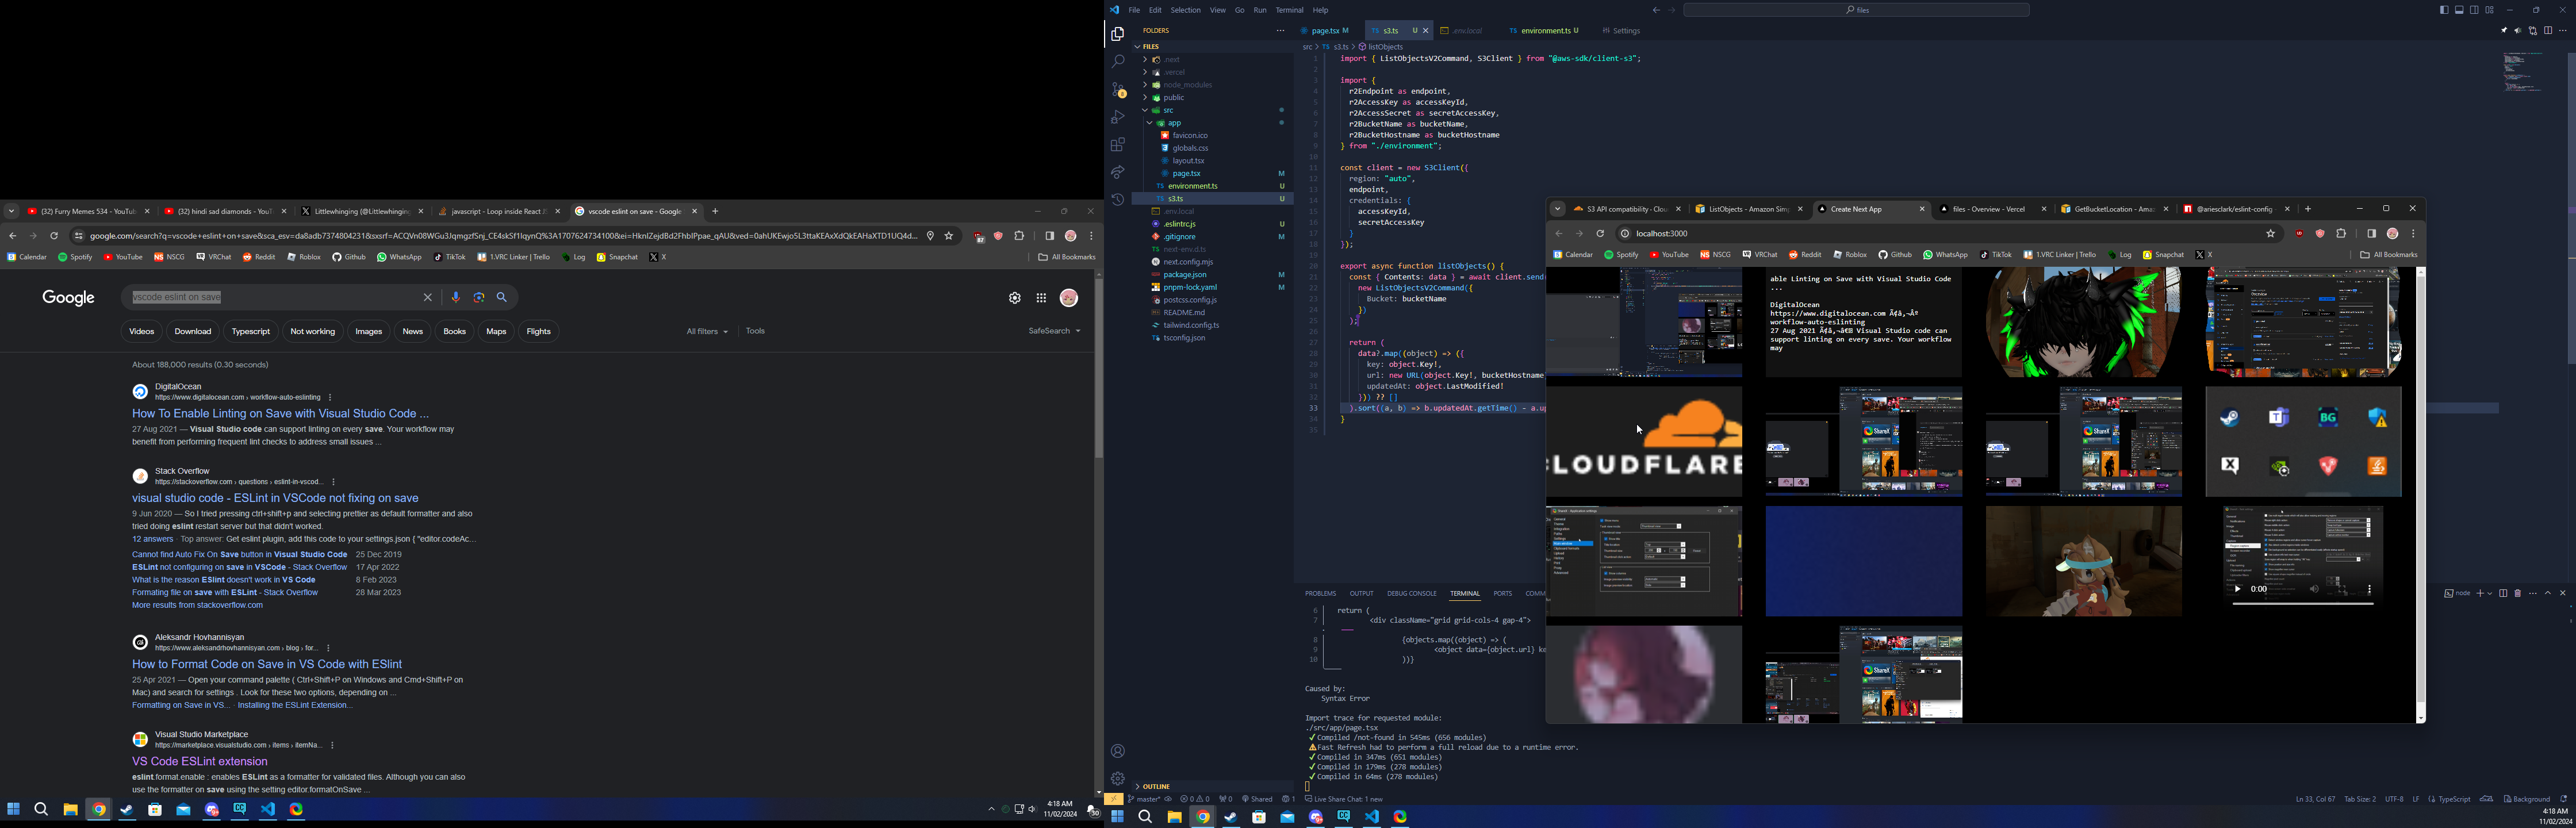Click Google search by image lens icon
The height and width of the screenshot is (828, 2576).
point(479,298)
